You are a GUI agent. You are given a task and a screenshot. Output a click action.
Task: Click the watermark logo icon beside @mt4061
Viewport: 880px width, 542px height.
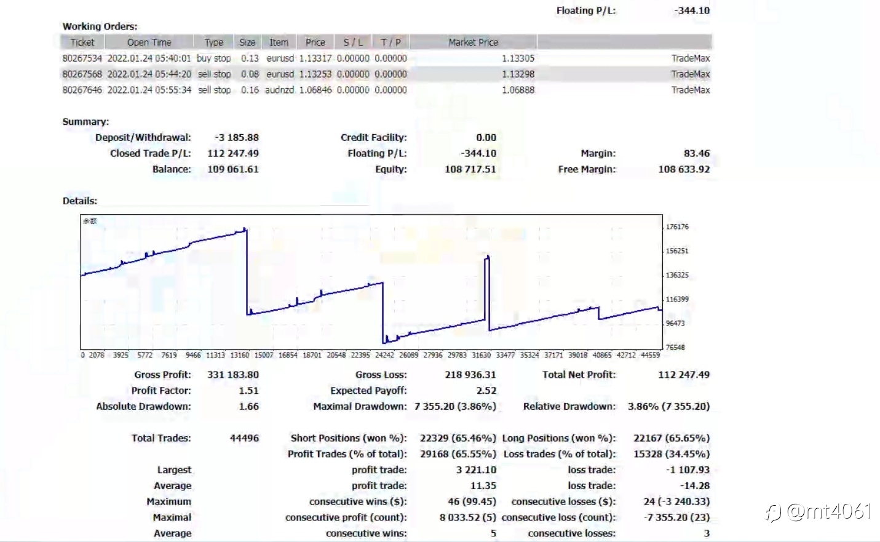(773, 512)
